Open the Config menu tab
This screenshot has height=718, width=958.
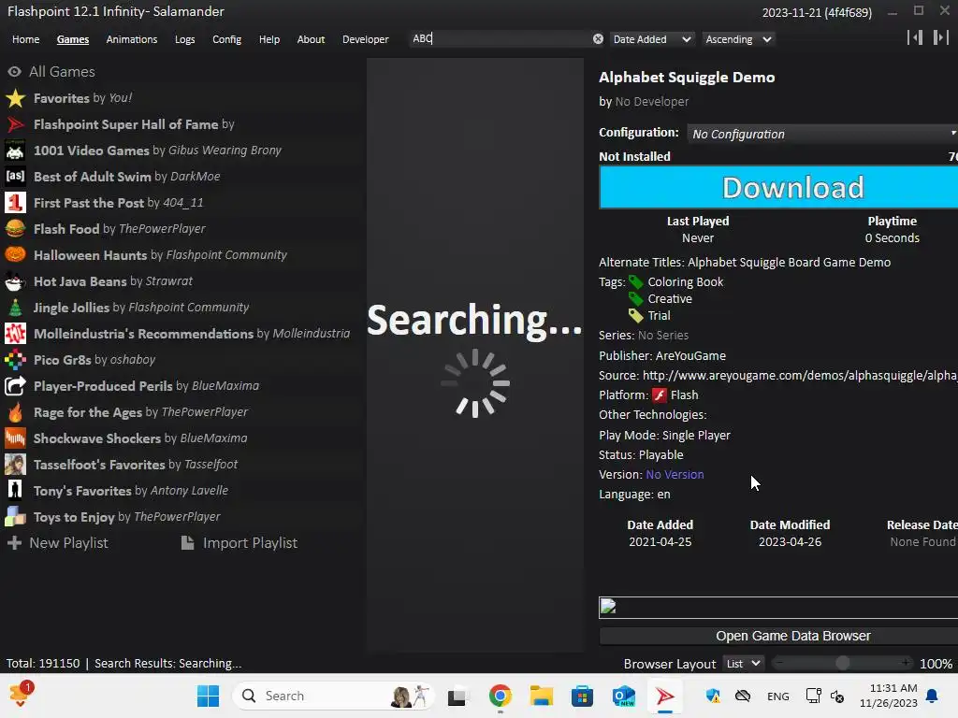tap(226, 39)
